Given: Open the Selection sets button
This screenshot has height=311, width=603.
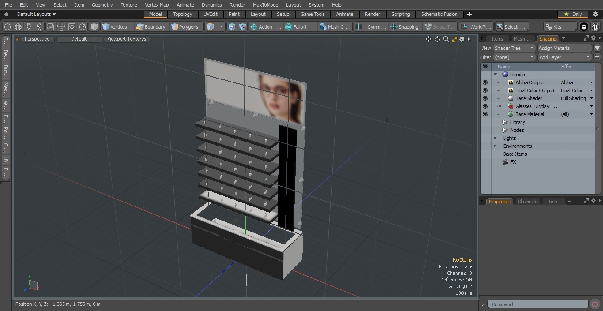Looking at the screenshot, I should [511, 27].
